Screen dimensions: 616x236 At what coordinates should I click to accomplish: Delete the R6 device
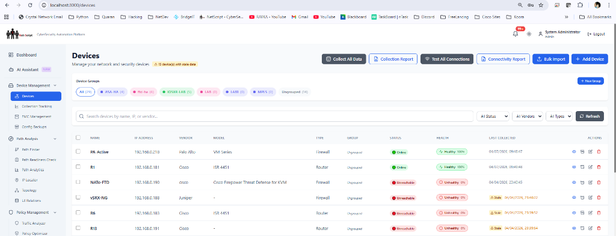click(x=599, y=213)
